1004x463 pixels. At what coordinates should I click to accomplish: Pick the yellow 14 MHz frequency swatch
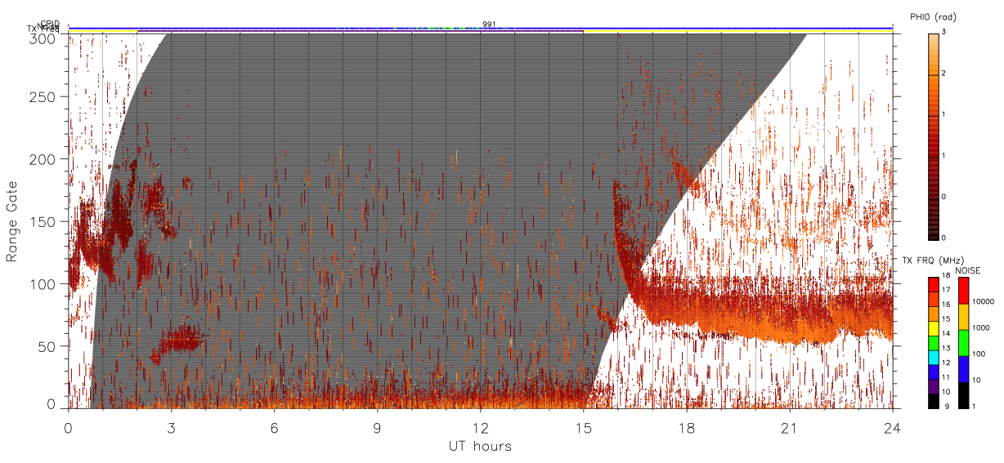coord(933,327)
